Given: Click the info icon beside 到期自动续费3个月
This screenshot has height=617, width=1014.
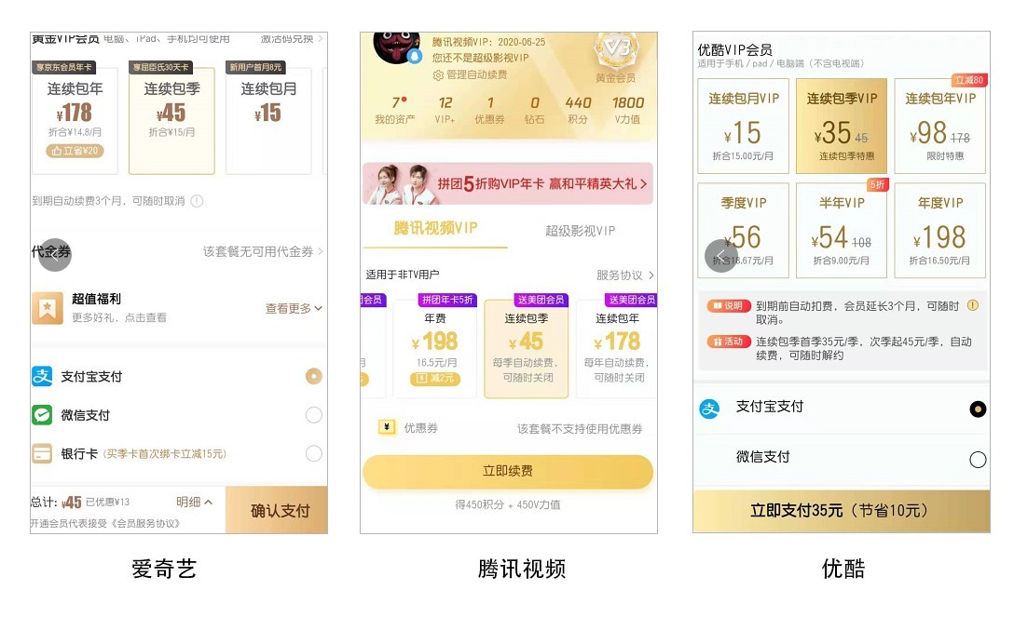Looking at the screenshot, I should click(x=198, y=201).
